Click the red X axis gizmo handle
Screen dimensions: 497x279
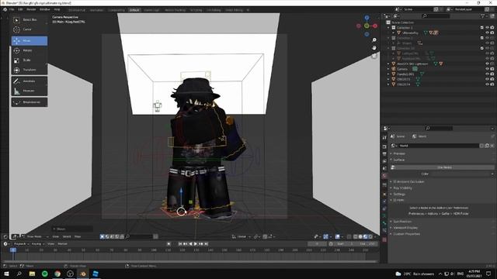coord(375,26)
